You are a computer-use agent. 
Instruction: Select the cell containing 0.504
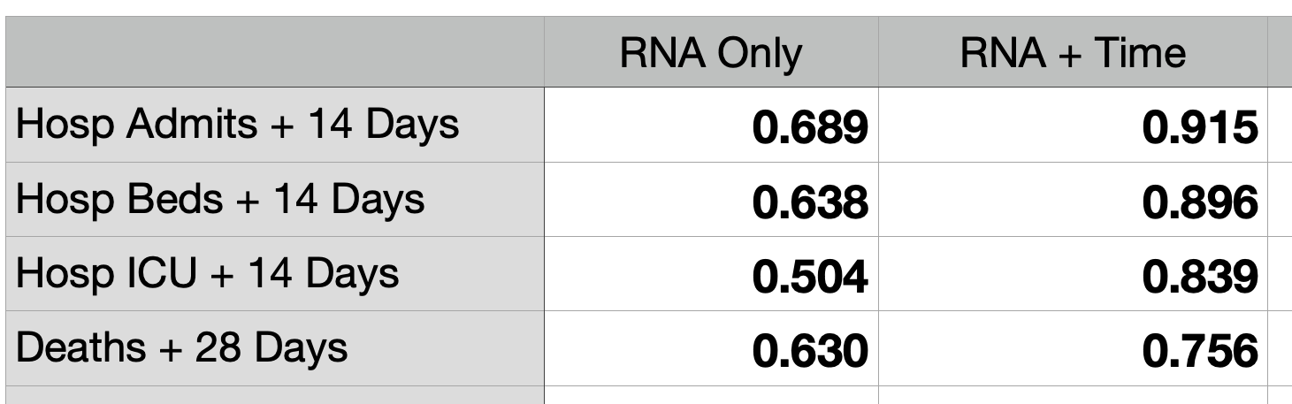pos(711,273)
